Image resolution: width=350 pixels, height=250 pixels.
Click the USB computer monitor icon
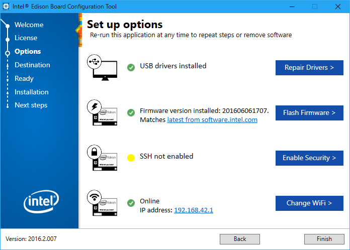click(x=102, y=67)
